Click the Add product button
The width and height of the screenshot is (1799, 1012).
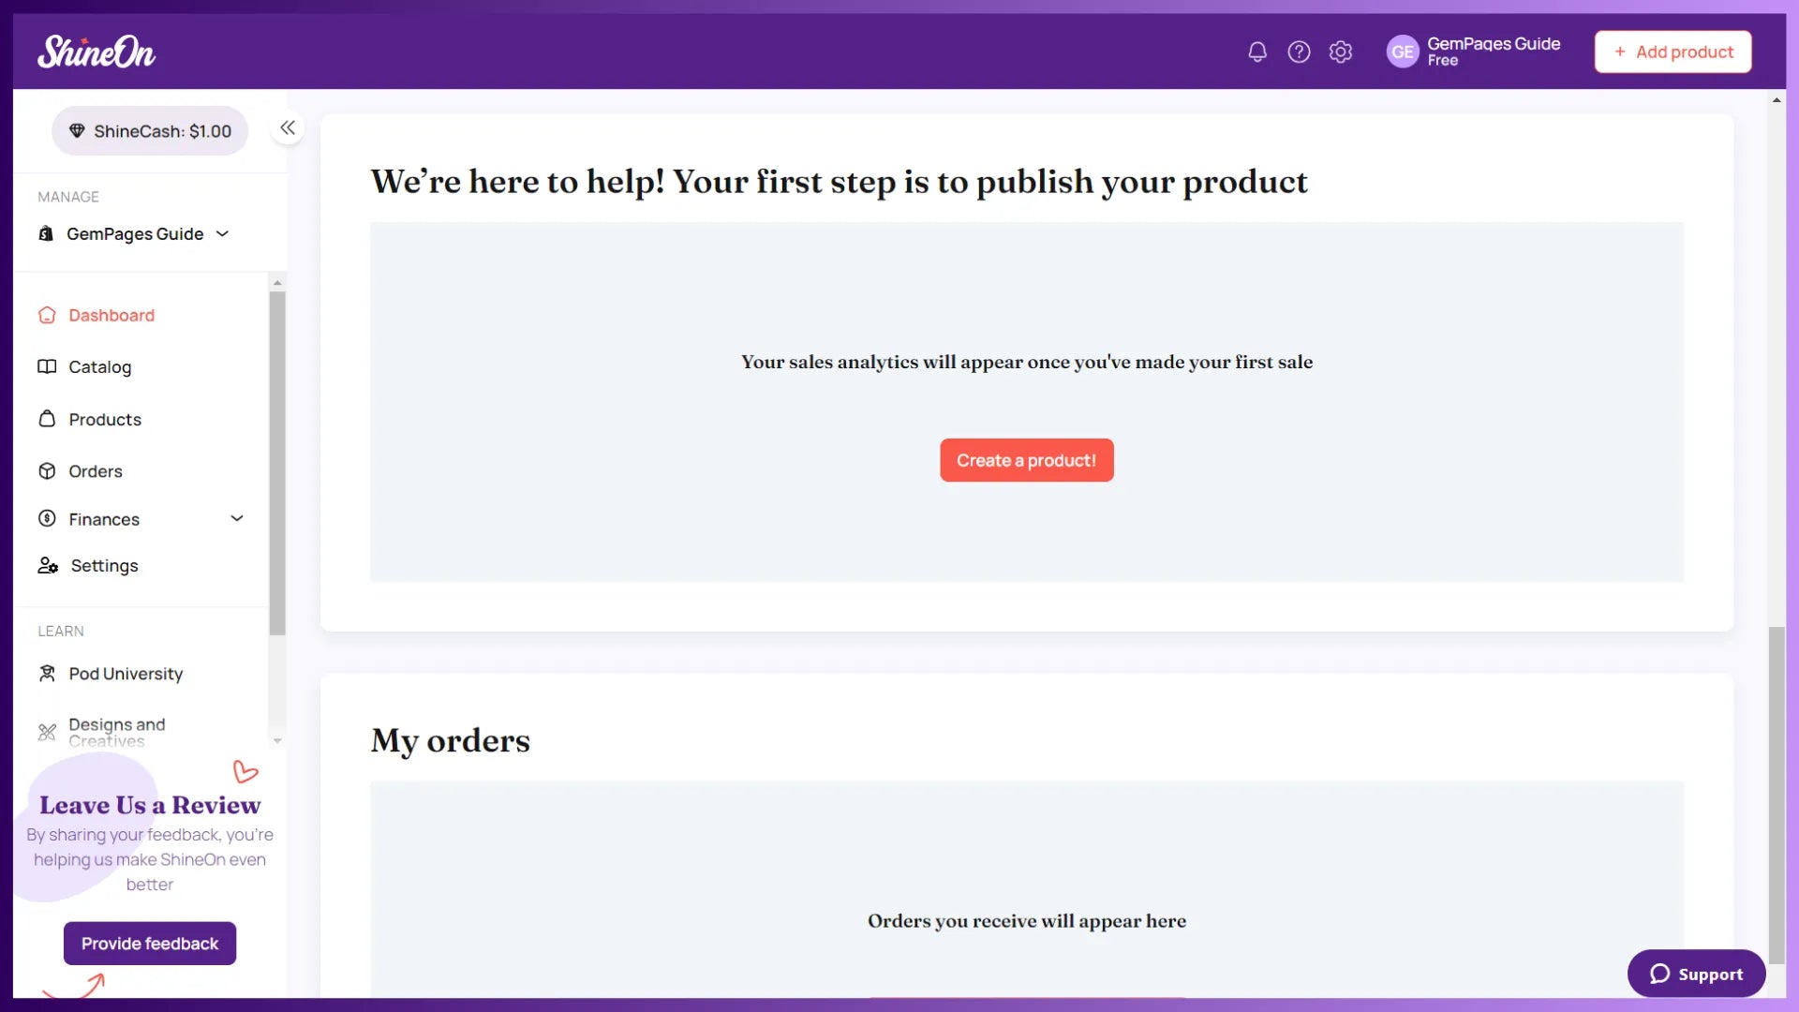click(1673, 52)
